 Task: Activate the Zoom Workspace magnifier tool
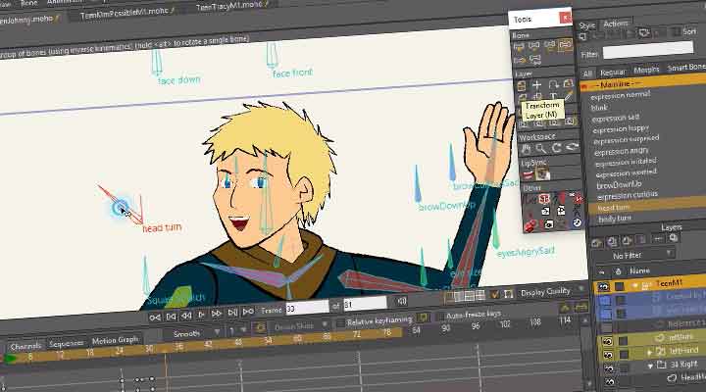pyautogui.click(x=540, y=148)
